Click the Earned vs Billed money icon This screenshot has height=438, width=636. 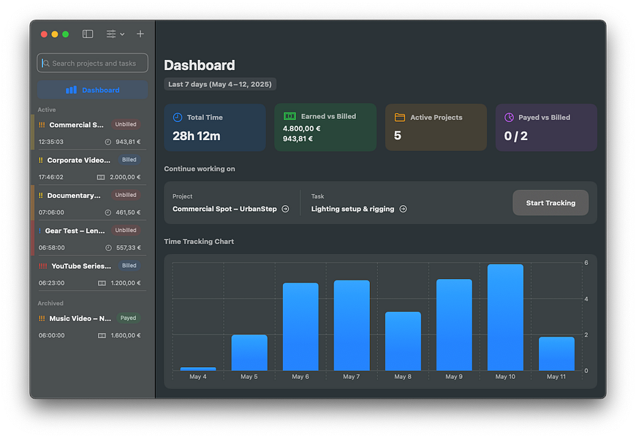pos(289,116)
